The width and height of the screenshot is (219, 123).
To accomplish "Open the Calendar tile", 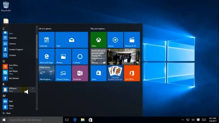I will pos(47,40).
